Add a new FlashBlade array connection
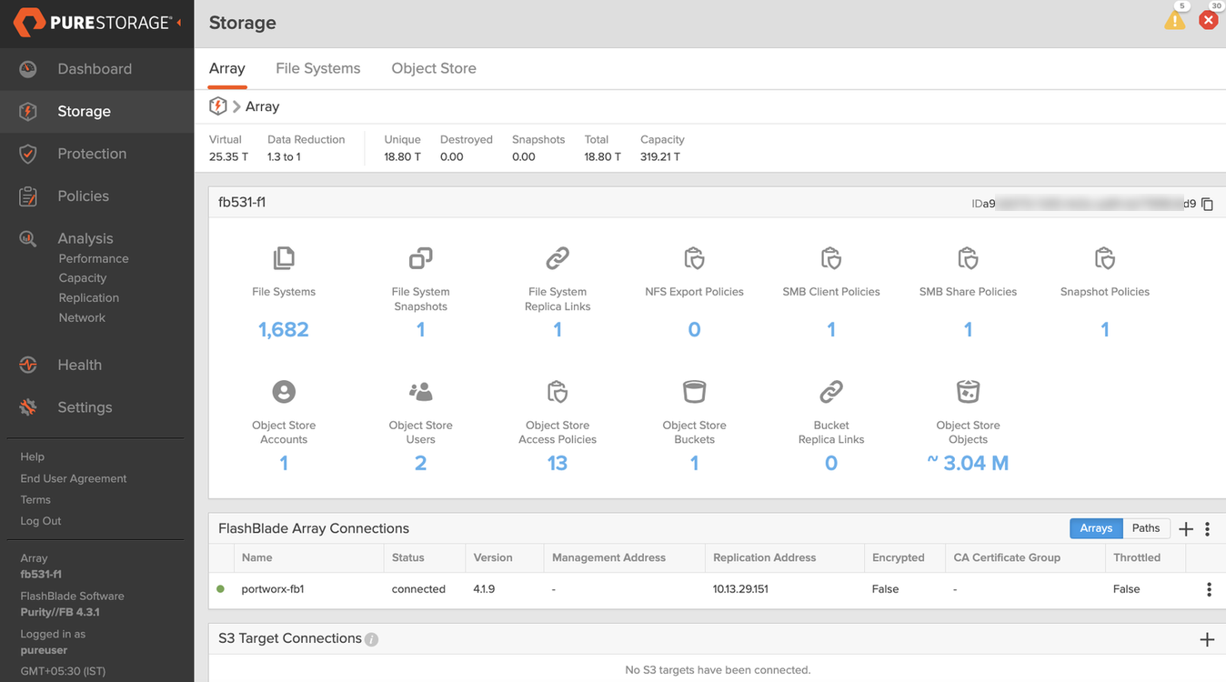 click(x=1185, y=528)
